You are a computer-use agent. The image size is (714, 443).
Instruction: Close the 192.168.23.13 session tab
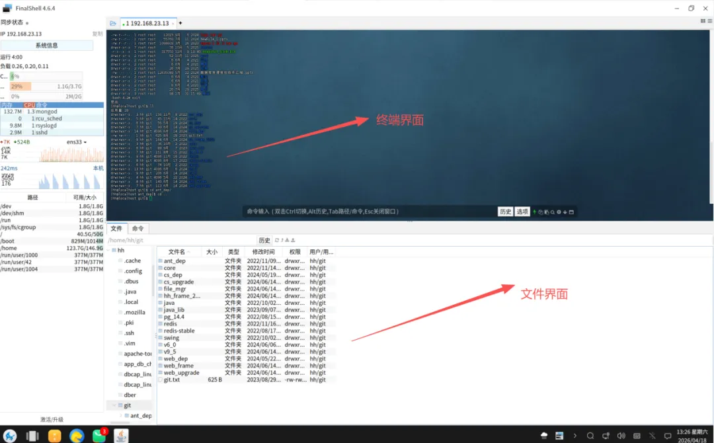[173, 24]
